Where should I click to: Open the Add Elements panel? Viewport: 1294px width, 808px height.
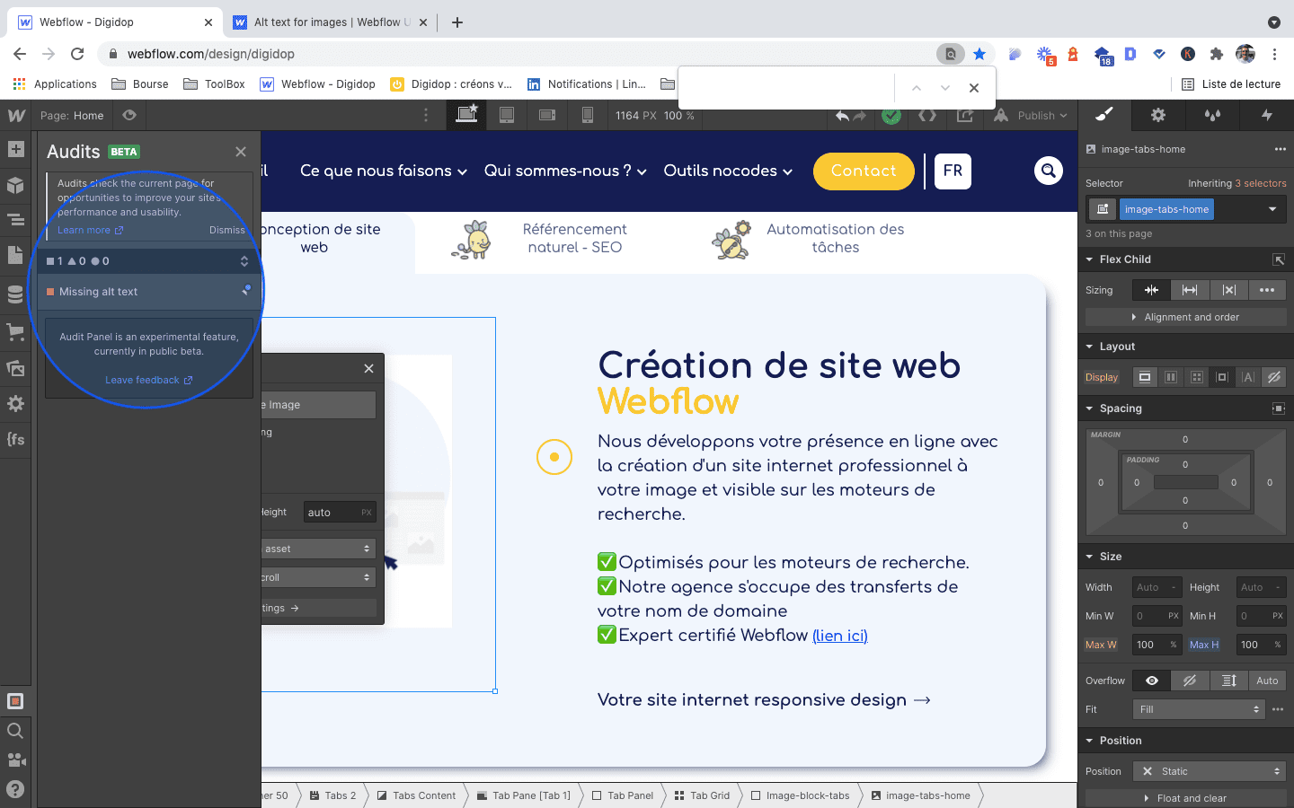(15, 150)
